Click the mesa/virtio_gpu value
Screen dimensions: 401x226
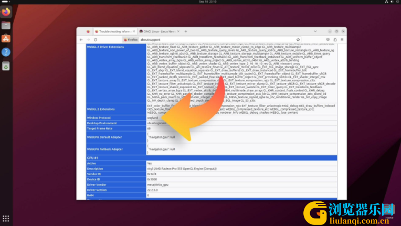pos(158,185)
